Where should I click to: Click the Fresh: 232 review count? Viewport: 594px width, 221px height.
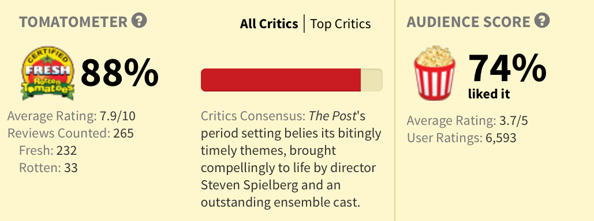pyautogui.click(x=48, y=151)
